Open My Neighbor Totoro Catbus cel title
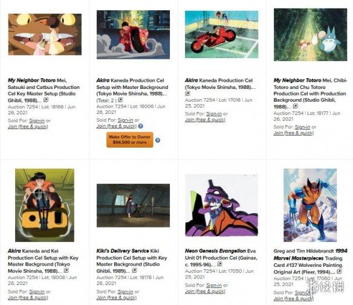 [44, 90]
